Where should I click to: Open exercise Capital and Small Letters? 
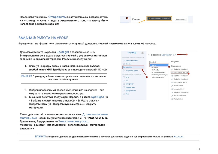click(181, 76)
